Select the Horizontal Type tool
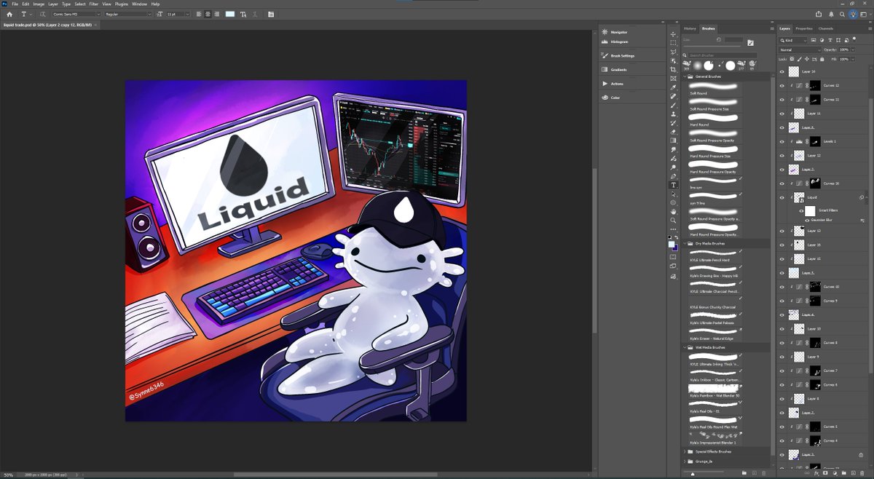This screenshot has width=874, height=479. pos(674,185)
